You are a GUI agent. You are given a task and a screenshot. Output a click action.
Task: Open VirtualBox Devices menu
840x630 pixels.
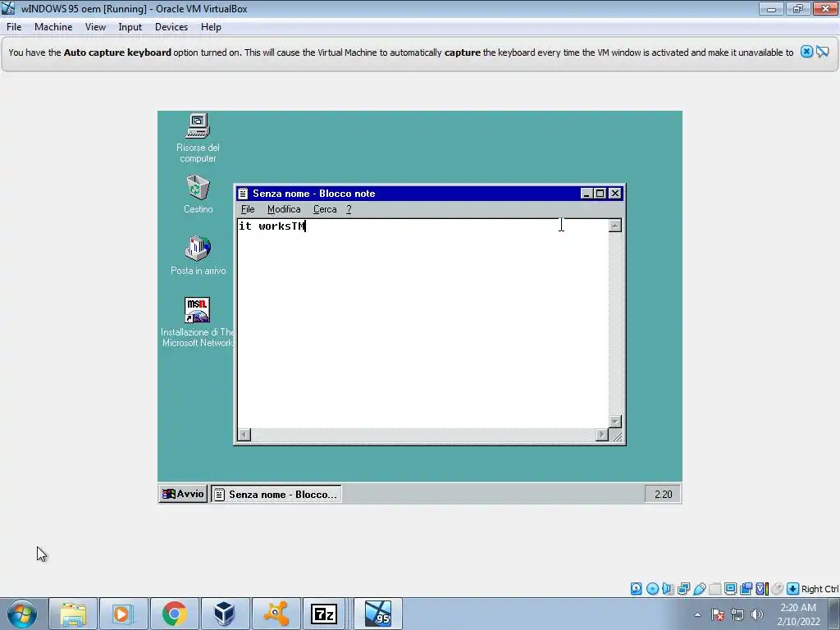171,27
